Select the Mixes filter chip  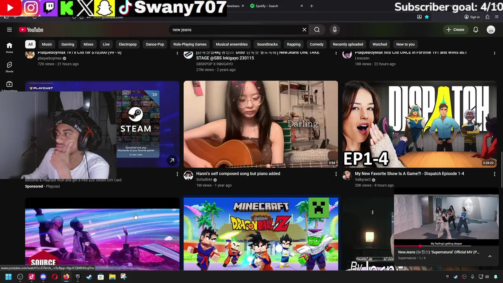88,44
